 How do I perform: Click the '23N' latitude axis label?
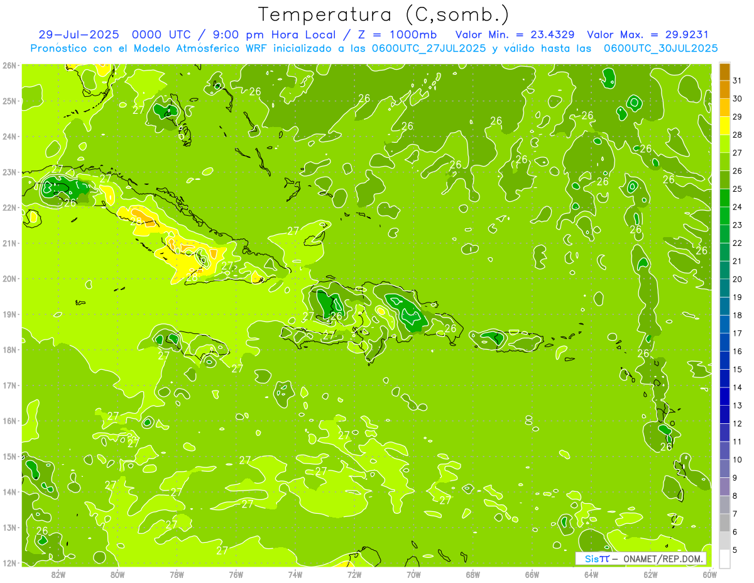point(9,172)
